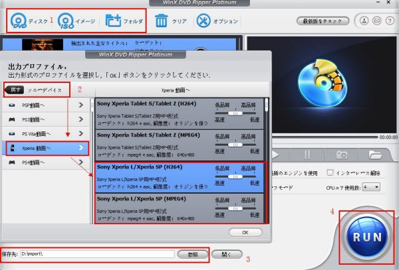
Task: Open the user account icon
Action: point(364,21)
